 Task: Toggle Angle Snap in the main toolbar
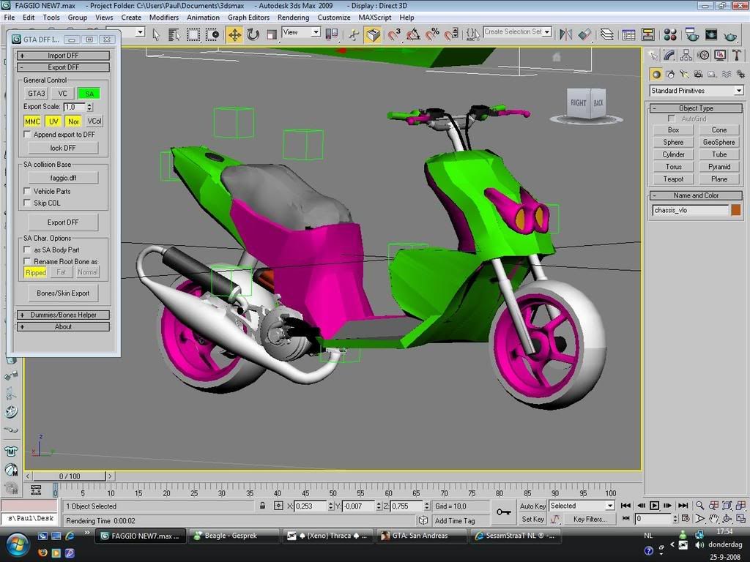click(x=413, y=34)
